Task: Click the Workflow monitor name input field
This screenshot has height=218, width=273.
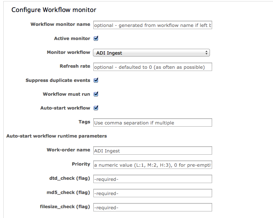Action: click(152, 25)
